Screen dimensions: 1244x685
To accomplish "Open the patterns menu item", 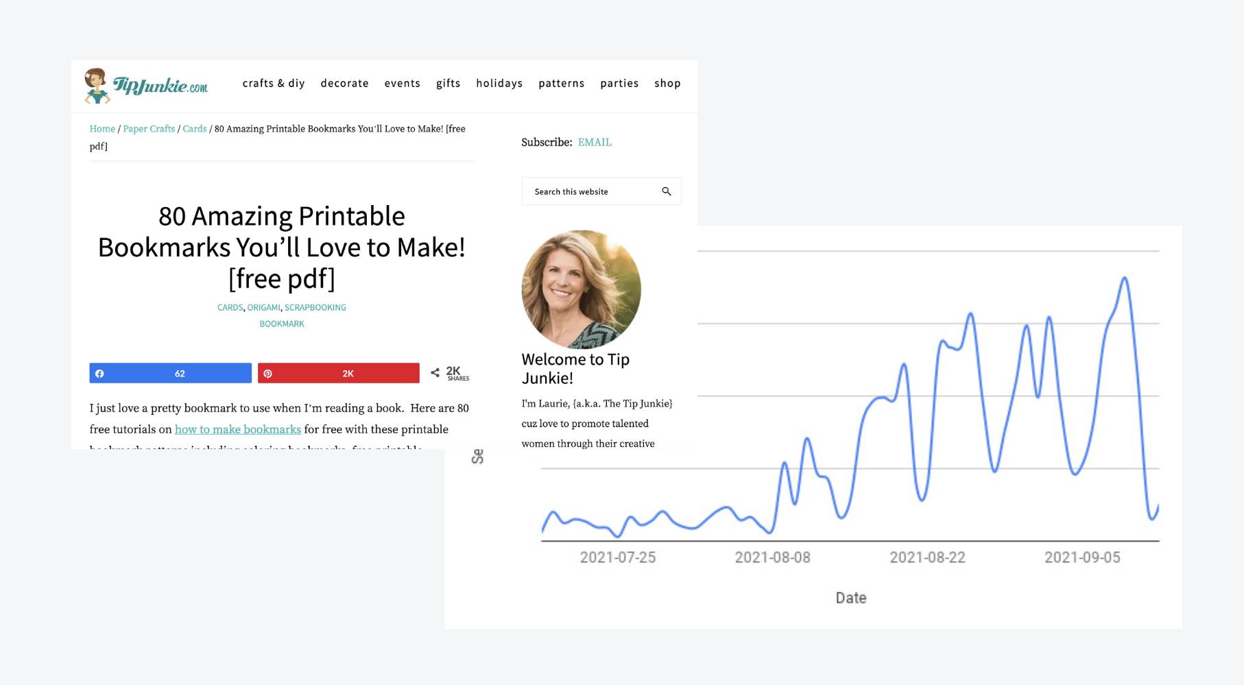I will click(x=561, y=83).
